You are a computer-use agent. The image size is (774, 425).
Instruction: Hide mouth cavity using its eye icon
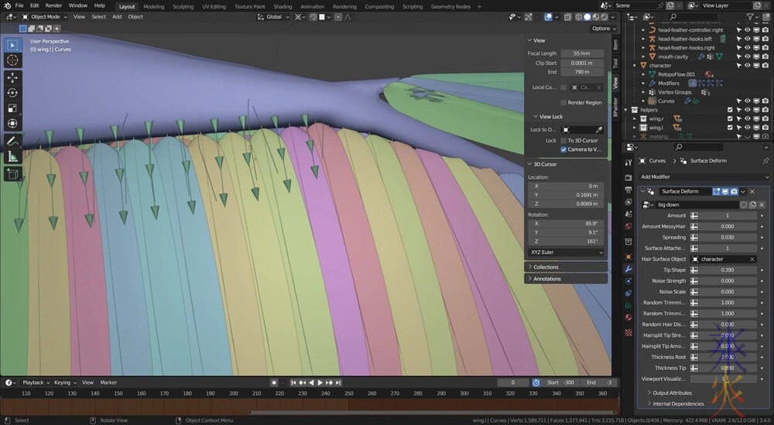747,57
